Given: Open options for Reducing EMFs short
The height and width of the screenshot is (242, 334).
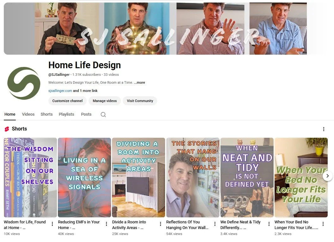Looking at the screenshot, I should click(107, 224).
